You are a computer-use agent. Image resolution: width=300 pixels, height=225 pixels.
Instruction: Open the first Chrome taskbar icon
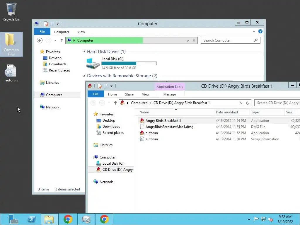point(68,219)
